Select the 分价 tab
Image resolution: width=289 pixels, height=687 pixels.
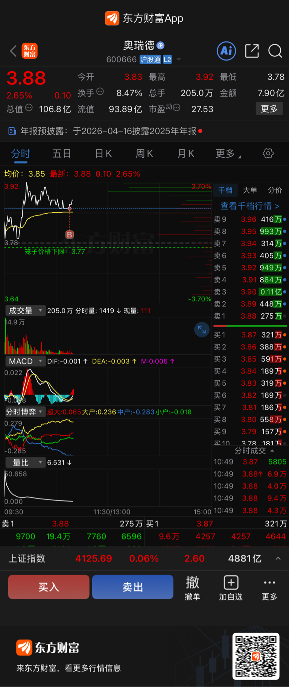coord(275,190)
